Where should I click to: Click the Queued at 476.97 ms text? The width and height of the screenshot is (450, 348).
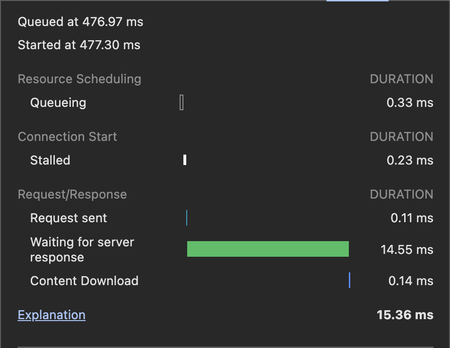tap(80, 22)
